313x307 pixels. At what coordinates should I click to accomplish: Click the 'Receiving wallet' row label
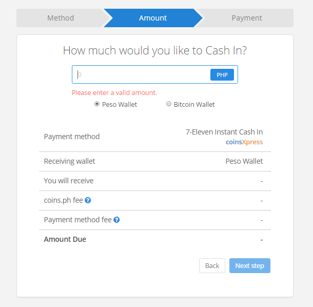69,161
